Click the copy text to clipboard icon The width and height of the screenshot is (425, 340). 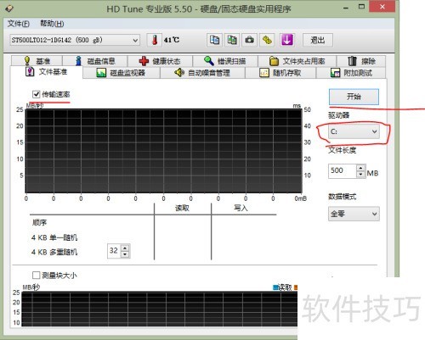214,40
